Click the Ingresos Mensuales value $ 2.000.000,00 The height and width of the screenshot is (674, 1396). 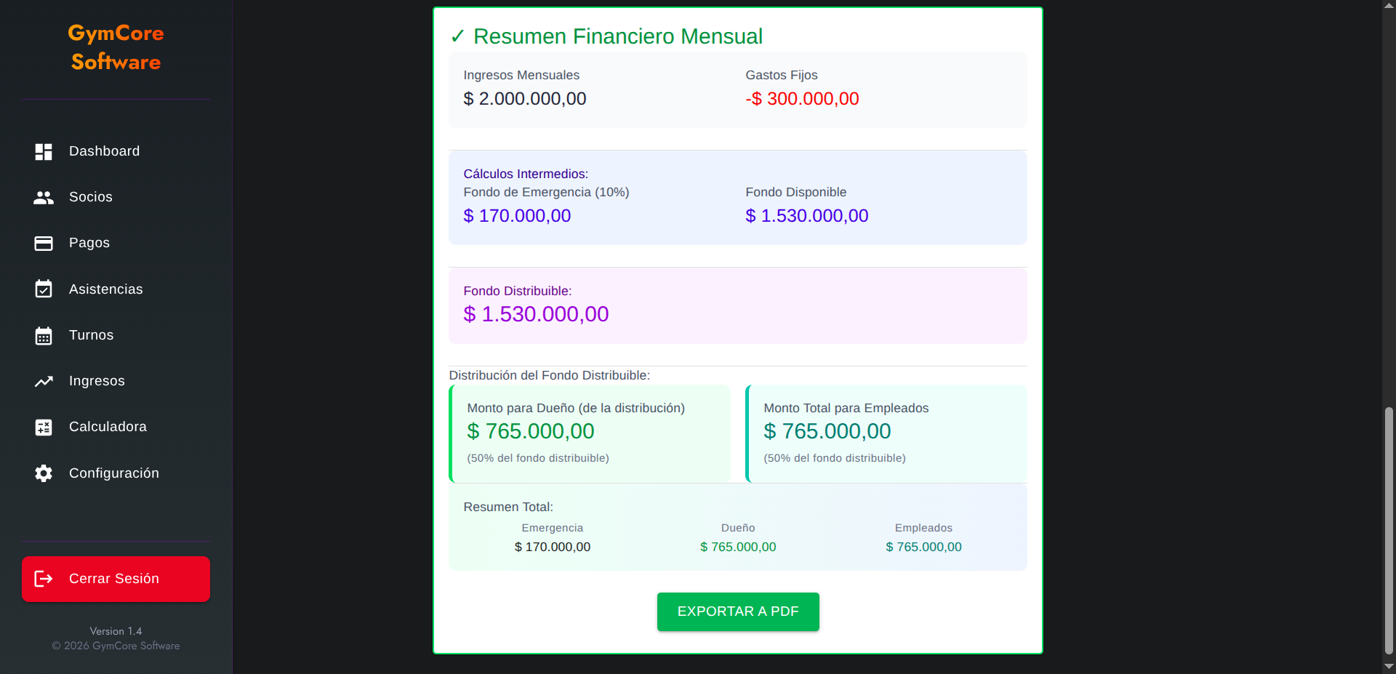pos(525,99)
